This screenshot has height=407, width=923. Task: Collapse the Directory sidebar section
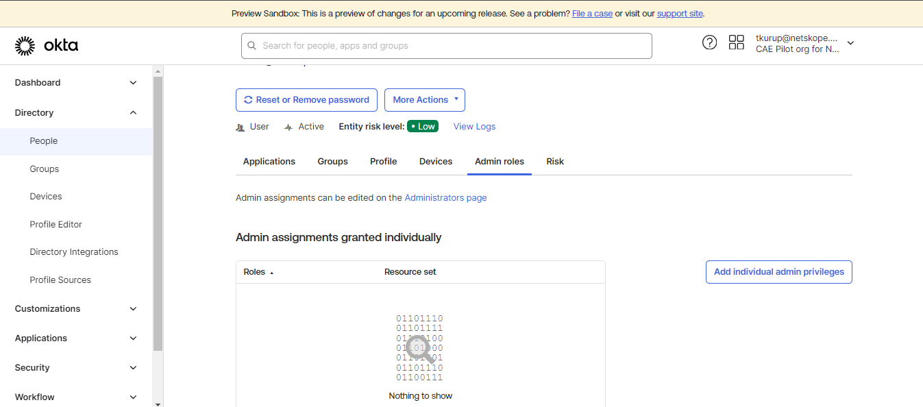click(x=76, y=113)
